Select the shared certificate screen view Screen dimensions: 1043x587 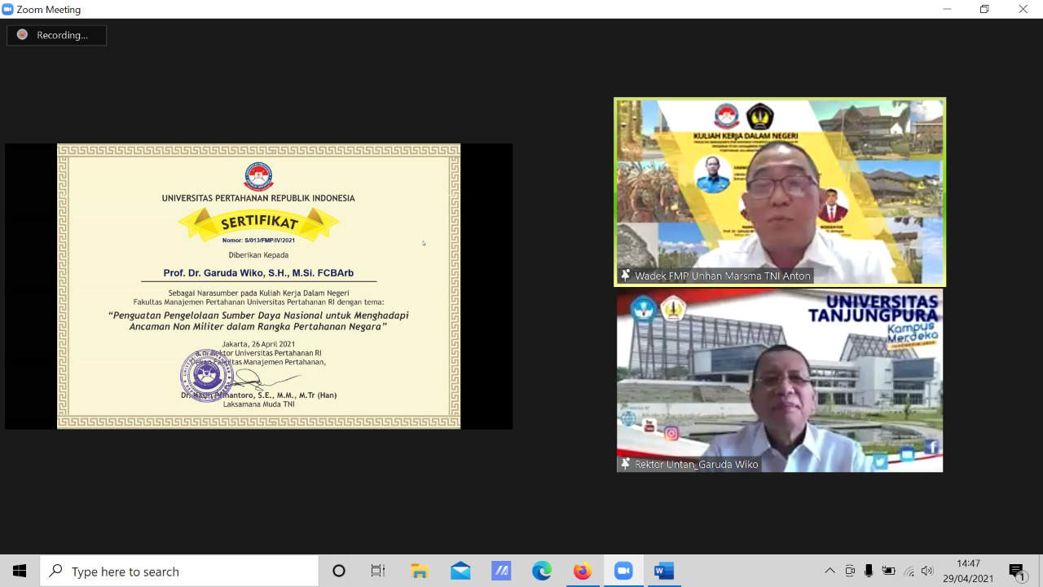(x=258, y=286)
